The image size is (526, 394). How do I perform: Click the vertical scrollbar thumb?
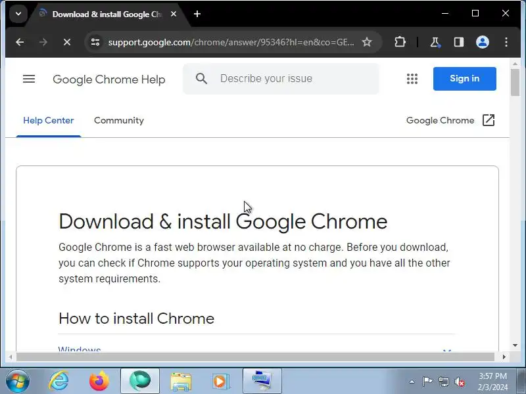pos(515,83)
